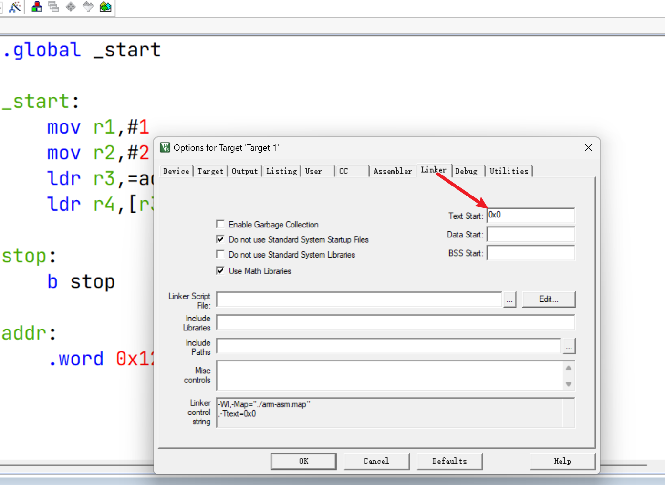Click the Include Libraries field
The width and height of the screenshot is (665, 485).
[395, 322]
